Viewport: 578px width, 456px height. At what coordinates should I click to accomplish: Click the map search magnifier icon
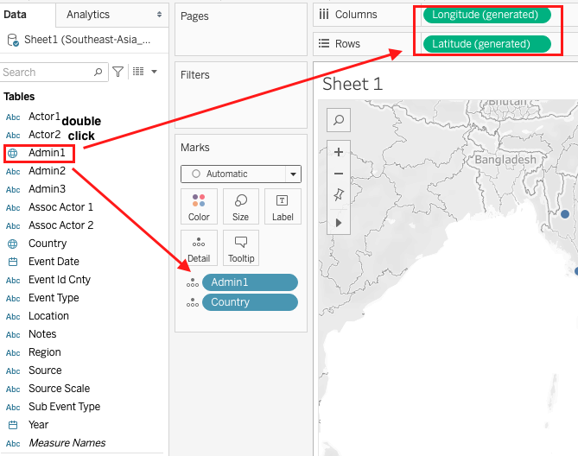(x=339, y=120)
